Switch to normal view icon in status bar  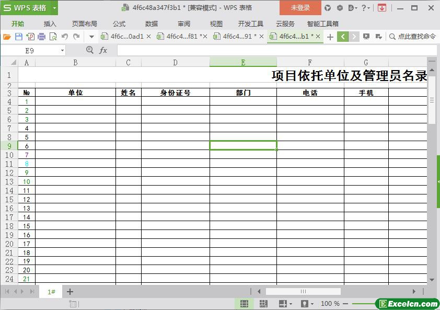244,304
